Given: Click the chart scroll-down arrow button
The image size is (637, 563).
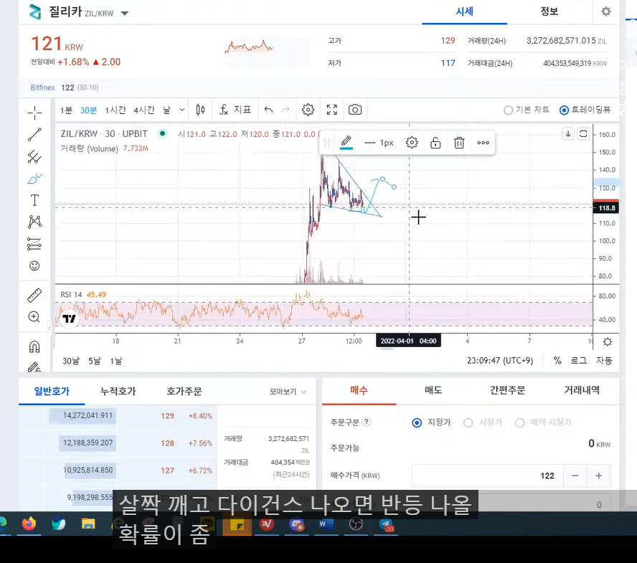Looking at the screenshot, I should click(x=568, y=133).
